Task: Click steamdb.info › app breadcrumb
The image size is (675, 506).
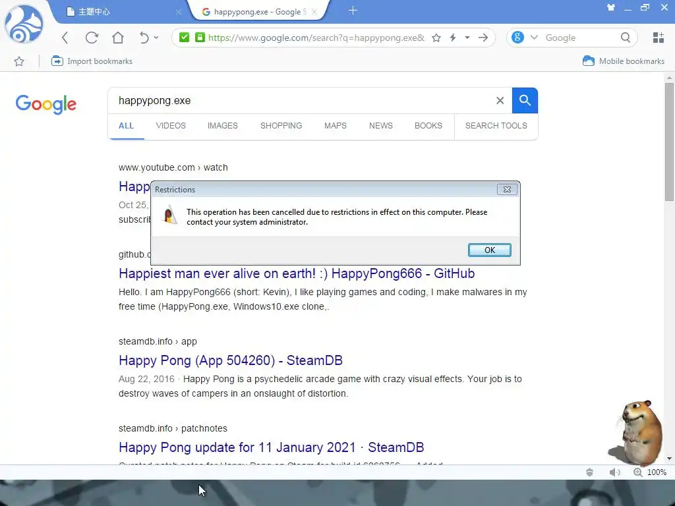Action: click(x=158, y=342)
